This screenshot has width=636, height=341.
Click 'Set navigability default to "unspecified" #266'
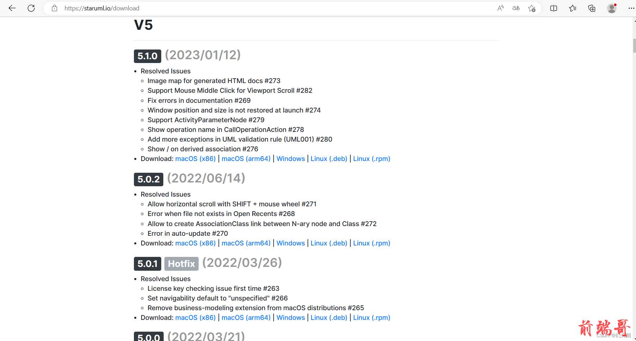(218, 298)
